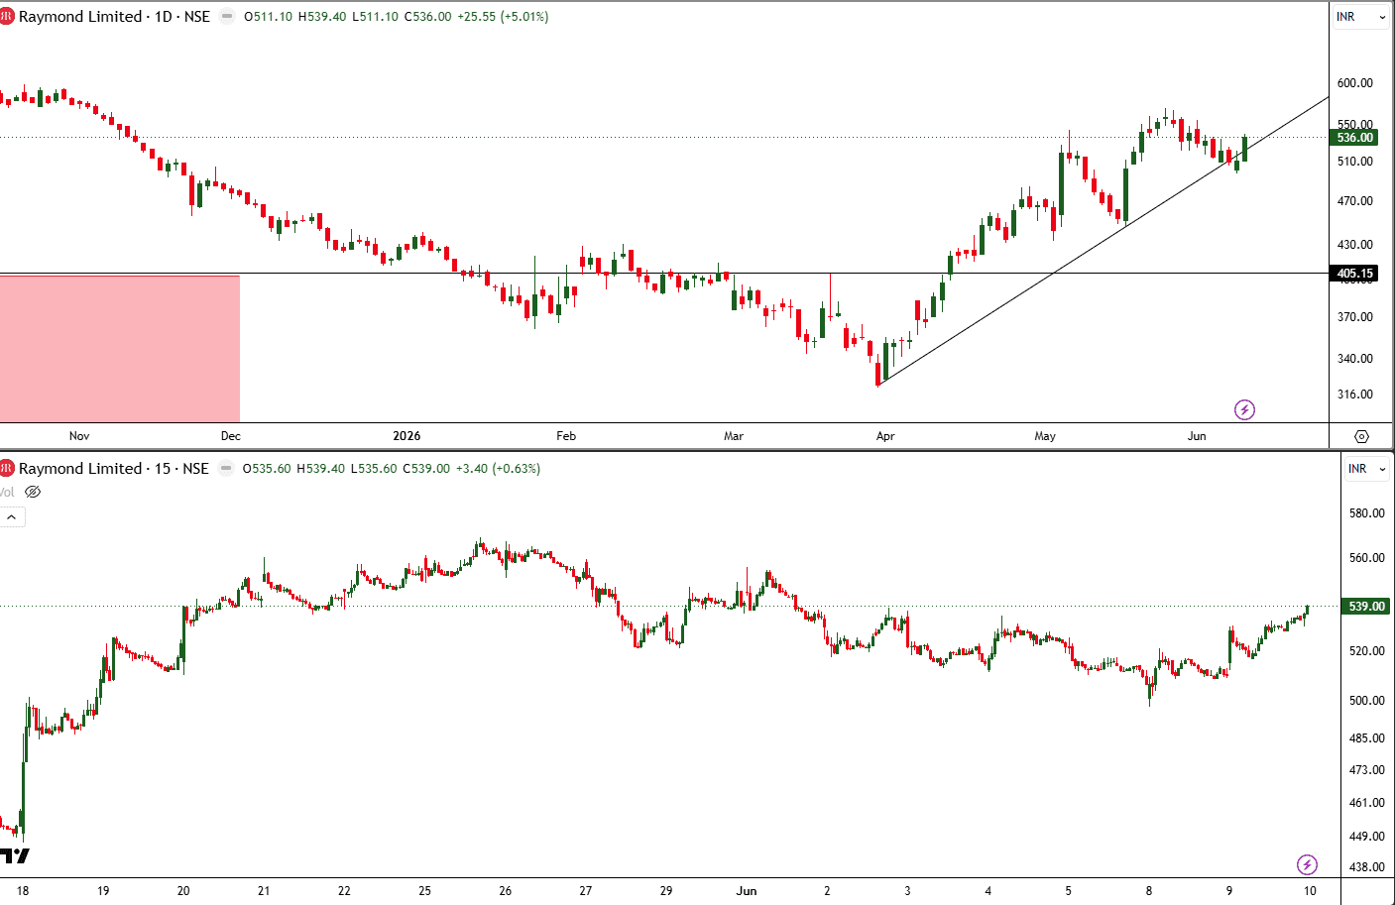Click the Raymond logo on the 1D chart
This screenshot has width=1395, height=905.
click(x=6, y=16)
